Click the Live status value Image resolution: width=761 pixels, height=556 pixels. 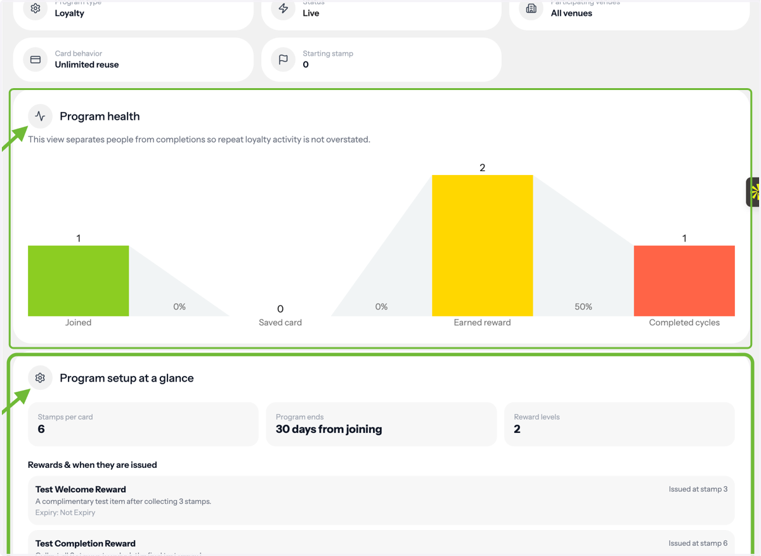[311, 13]
